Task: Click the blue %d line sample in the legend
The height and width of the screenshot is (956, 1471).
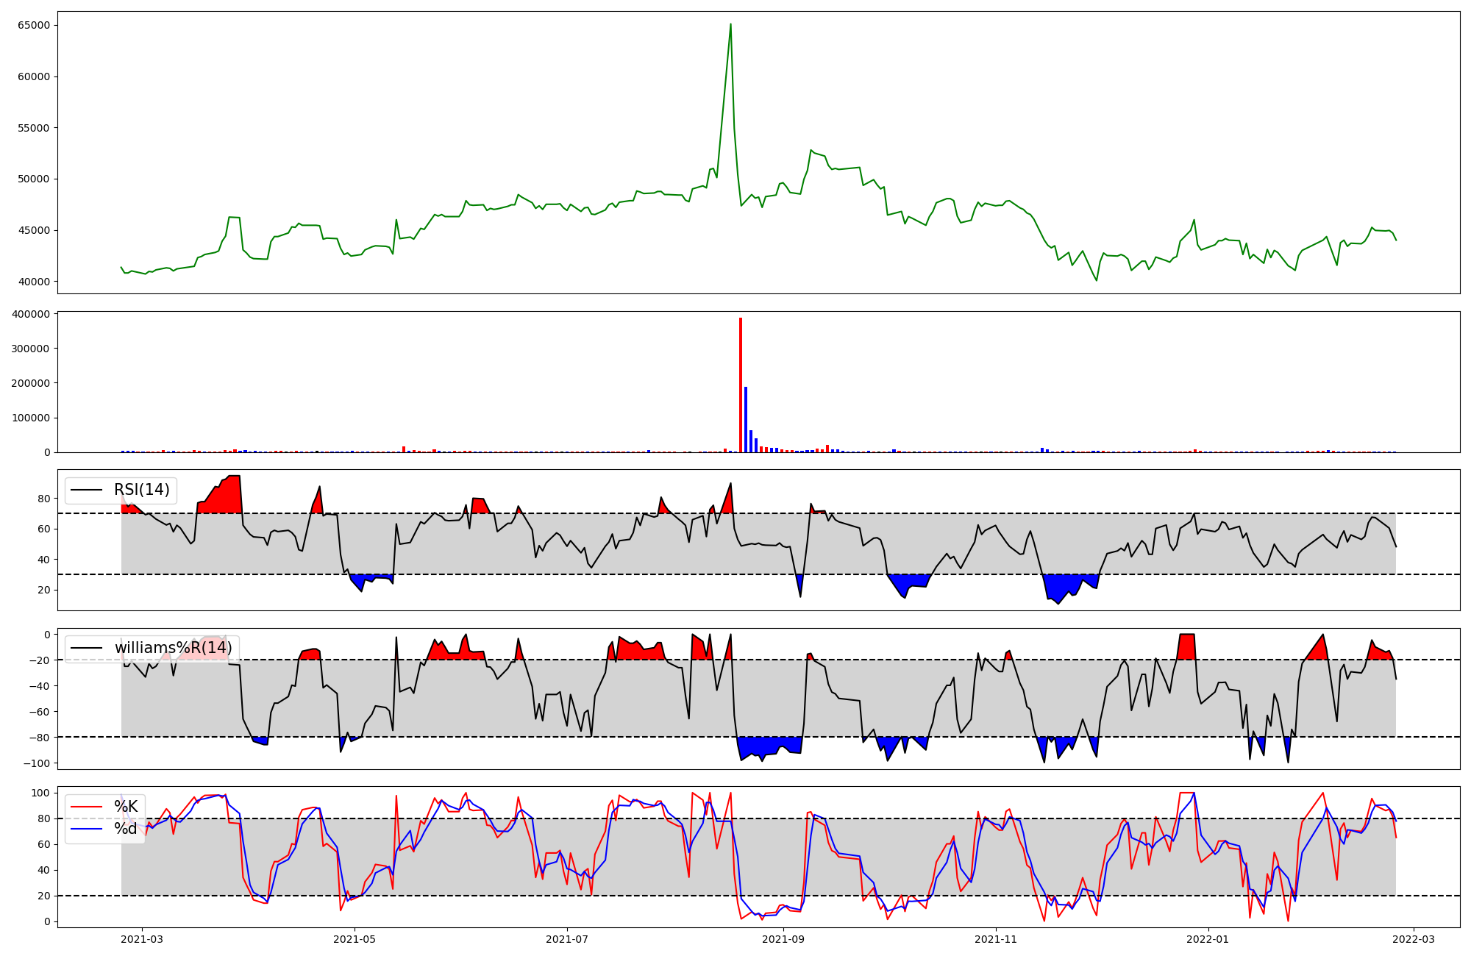Action: [87, 829]
